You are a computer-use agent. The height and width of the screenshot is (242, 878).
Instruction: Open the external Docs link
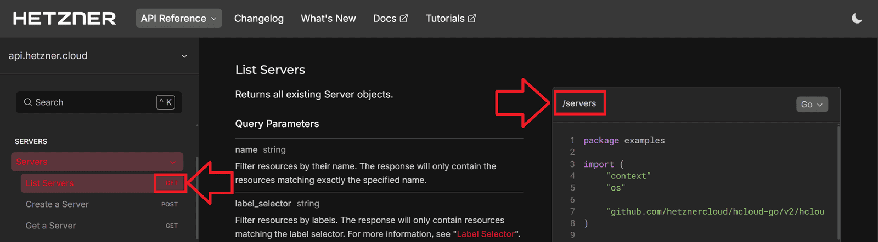(390, 18)
